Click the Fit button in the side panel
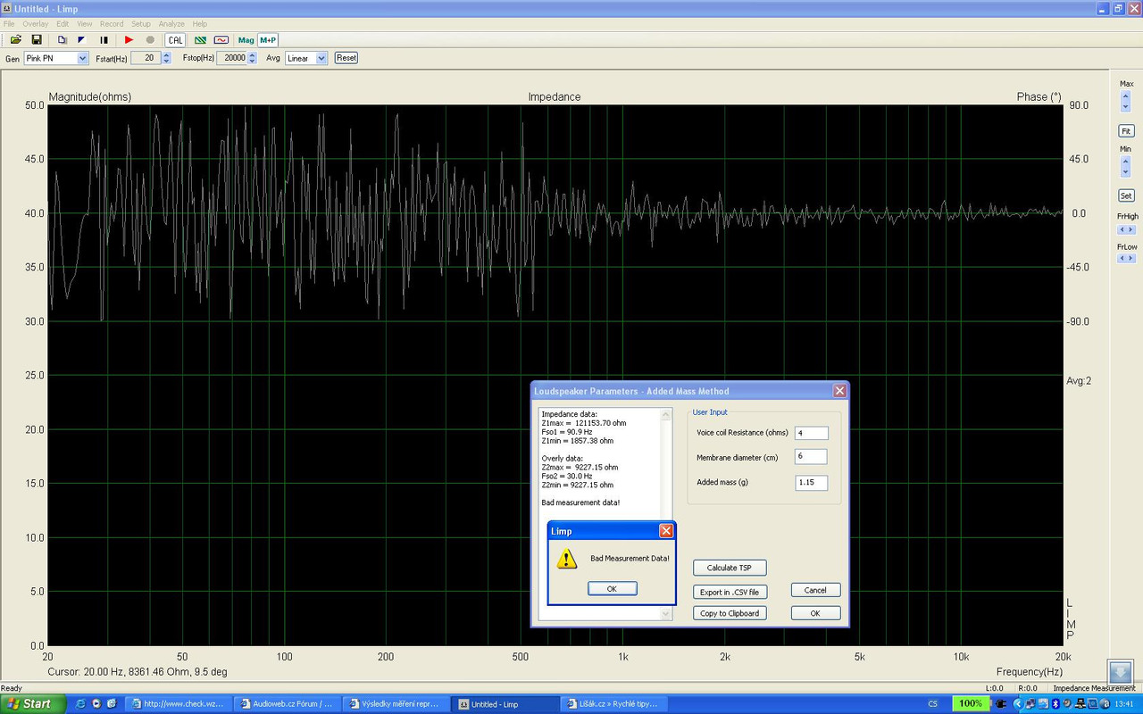1143x714 pixels. [x=1126, y=130]
